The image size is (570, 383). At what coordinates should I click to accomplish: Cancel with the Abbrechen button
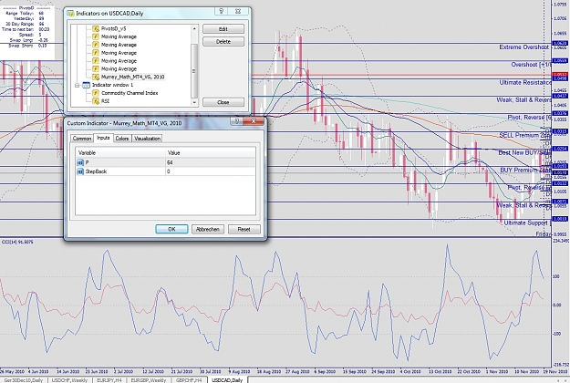(208, 229)
